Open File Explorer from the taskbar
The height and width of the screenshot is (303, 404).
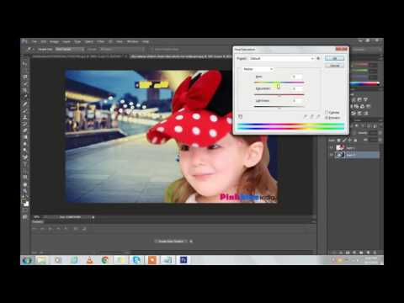42,260
